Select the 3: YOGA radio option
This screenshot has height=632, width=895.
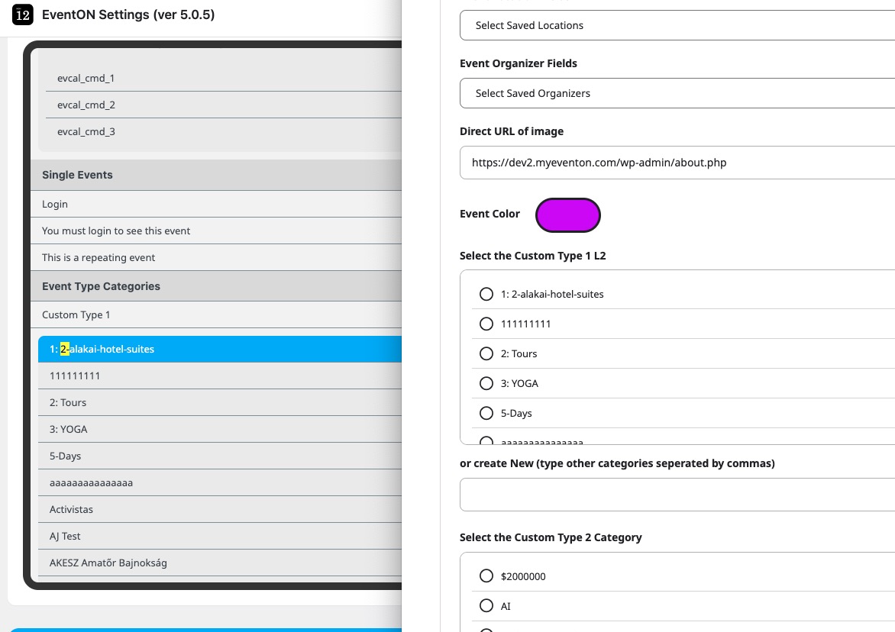(x=486, y=383)
